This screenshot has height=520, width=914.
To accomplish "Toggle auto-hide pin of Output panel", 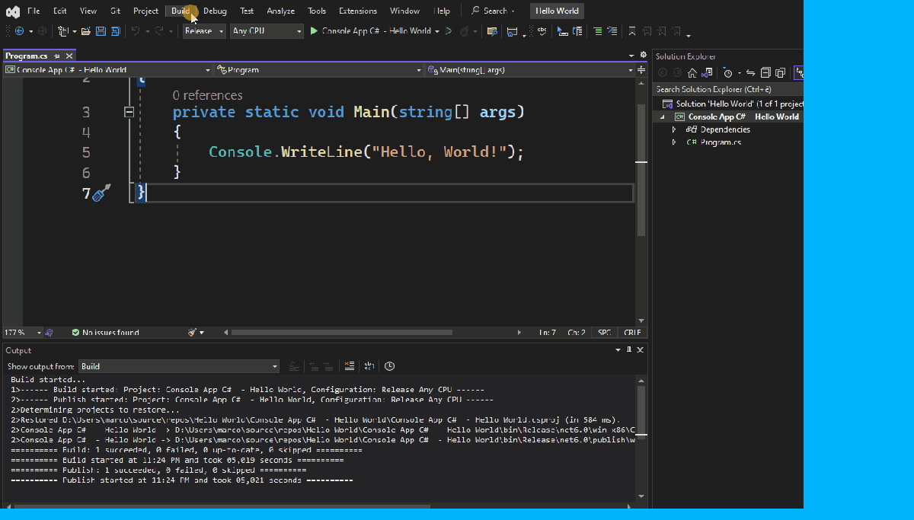I will pyautogui.click(x=629, y=349).
